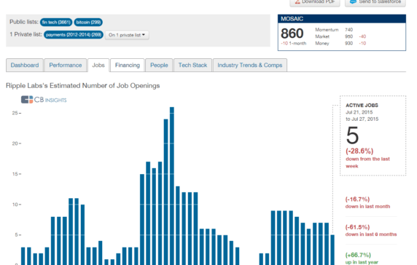This screenshot has height=265, width=417.
Task: Click the (-28.6%) weekly change
Action: click(x=359, y=151)
